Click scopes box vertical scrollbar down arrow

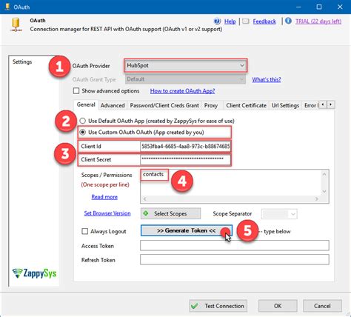[x=324, y=192]
